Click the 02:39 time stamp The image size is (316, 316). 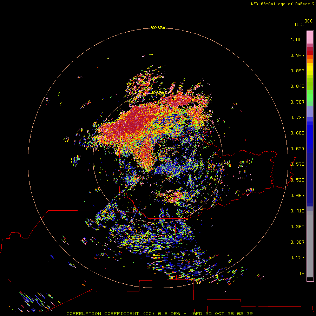click(245, 314)
